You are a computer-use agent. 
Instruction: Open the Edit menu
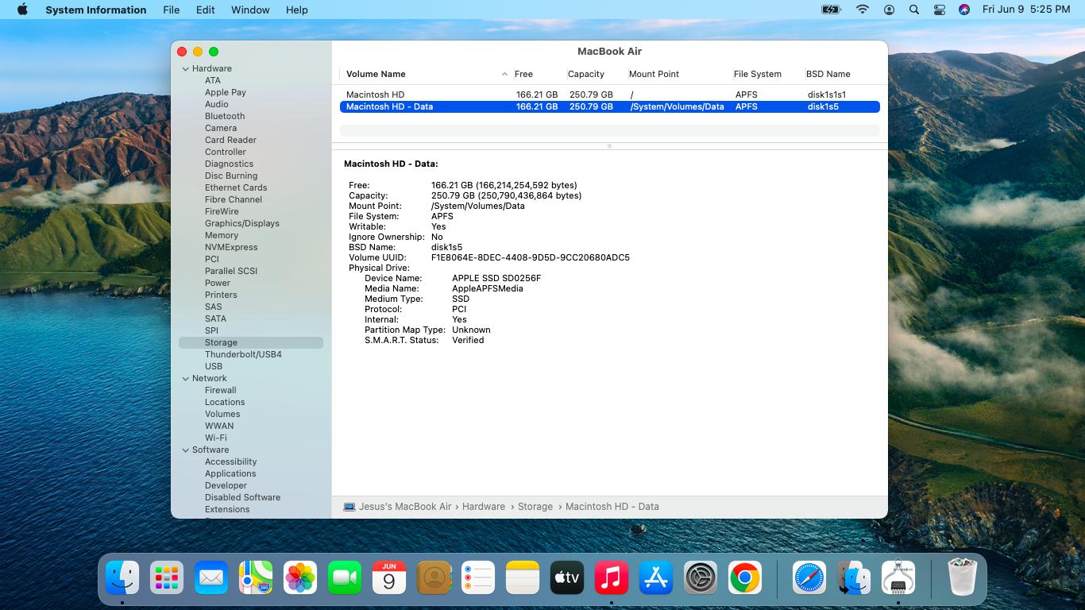tap(205, 10)
